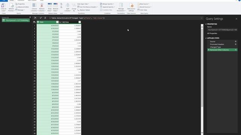Select the Source applied step

pyautogui.click(x=222, y=42)
